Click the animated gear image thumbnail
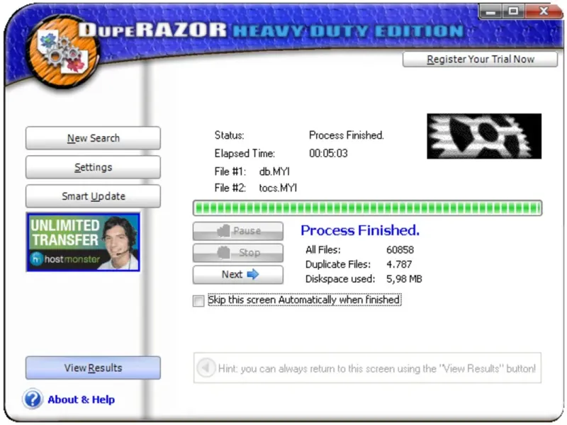The image size is (567, 425). coord(485,137)
